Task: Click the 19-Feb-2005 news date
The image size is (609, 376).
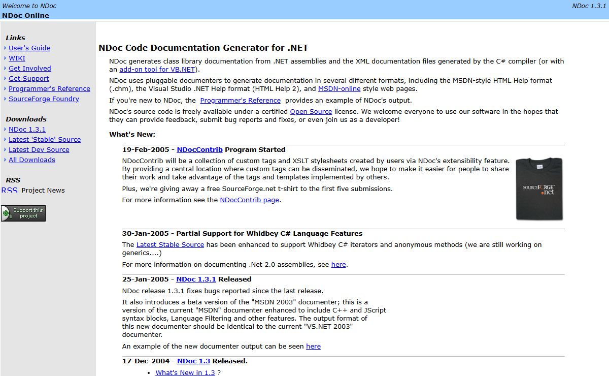Action: [x=146, y=149]
